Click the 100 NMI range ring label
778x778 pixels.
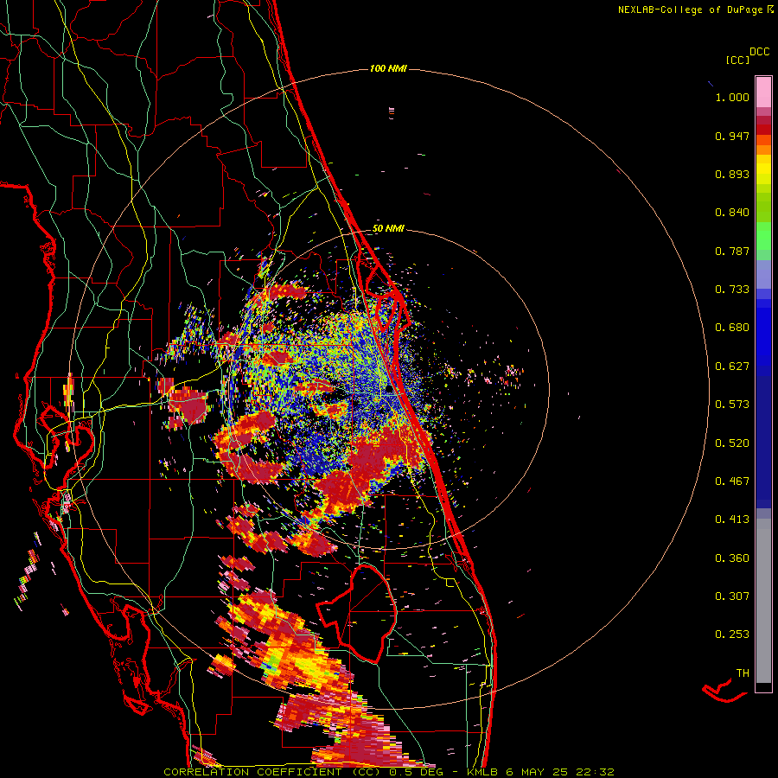(x=388, y=68)
